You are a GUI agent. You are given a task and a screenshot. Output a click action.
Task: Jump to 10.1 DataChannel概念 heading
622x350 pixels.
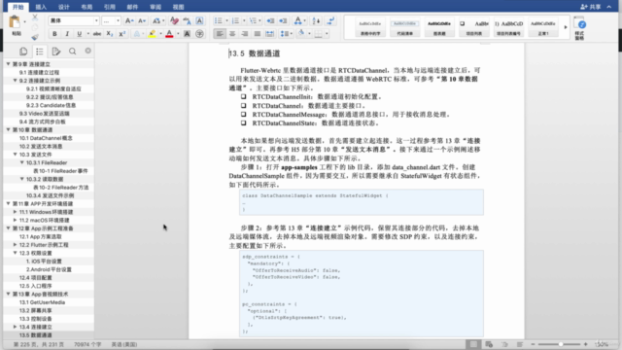46,138
